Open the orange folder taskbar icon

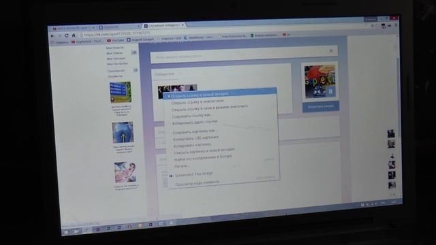click(x=140, y=225)
